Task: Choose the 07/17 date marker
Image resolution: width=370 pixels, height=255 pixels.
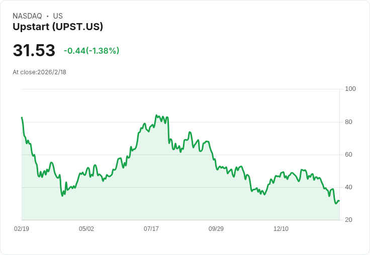Action: [151, 229]
